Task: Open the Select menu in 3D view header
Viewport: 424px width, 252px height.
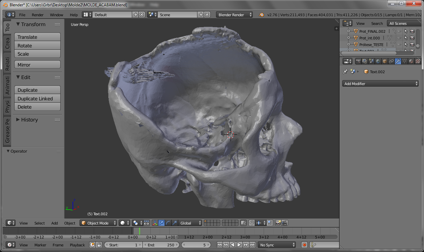Action: 39,223
